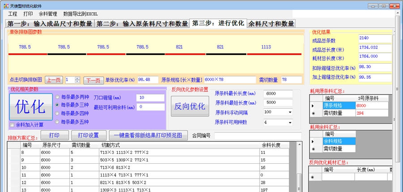The width and height of the screenshot is (403, 192).
Task: Enable 余料加入计算 checkbox
Action: [13, 125]
